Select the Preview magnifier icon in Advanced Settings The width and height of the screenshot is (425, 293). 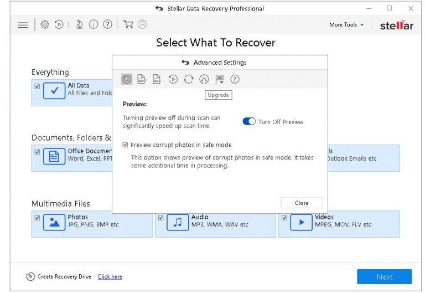(127, 79)
